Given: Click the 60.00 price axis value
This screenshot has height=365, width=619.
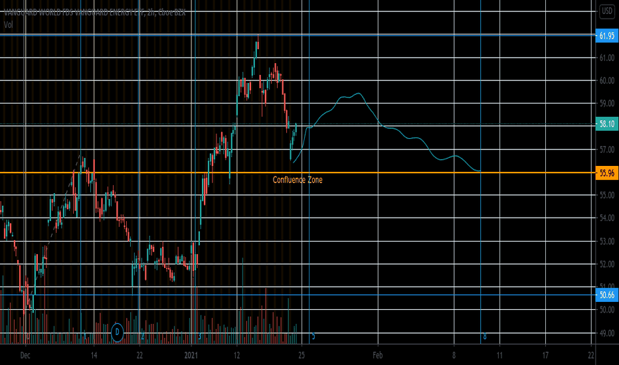Looking at the screenshot, I should coord(607,80).
